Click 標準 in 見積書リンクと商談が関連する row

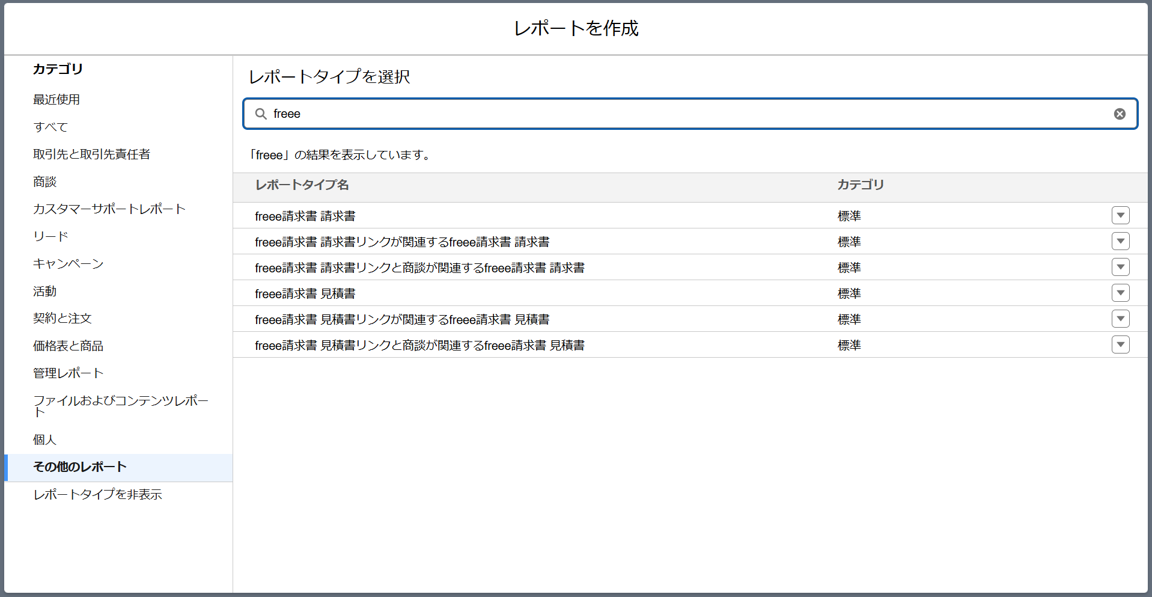click(x=849, y=345)
